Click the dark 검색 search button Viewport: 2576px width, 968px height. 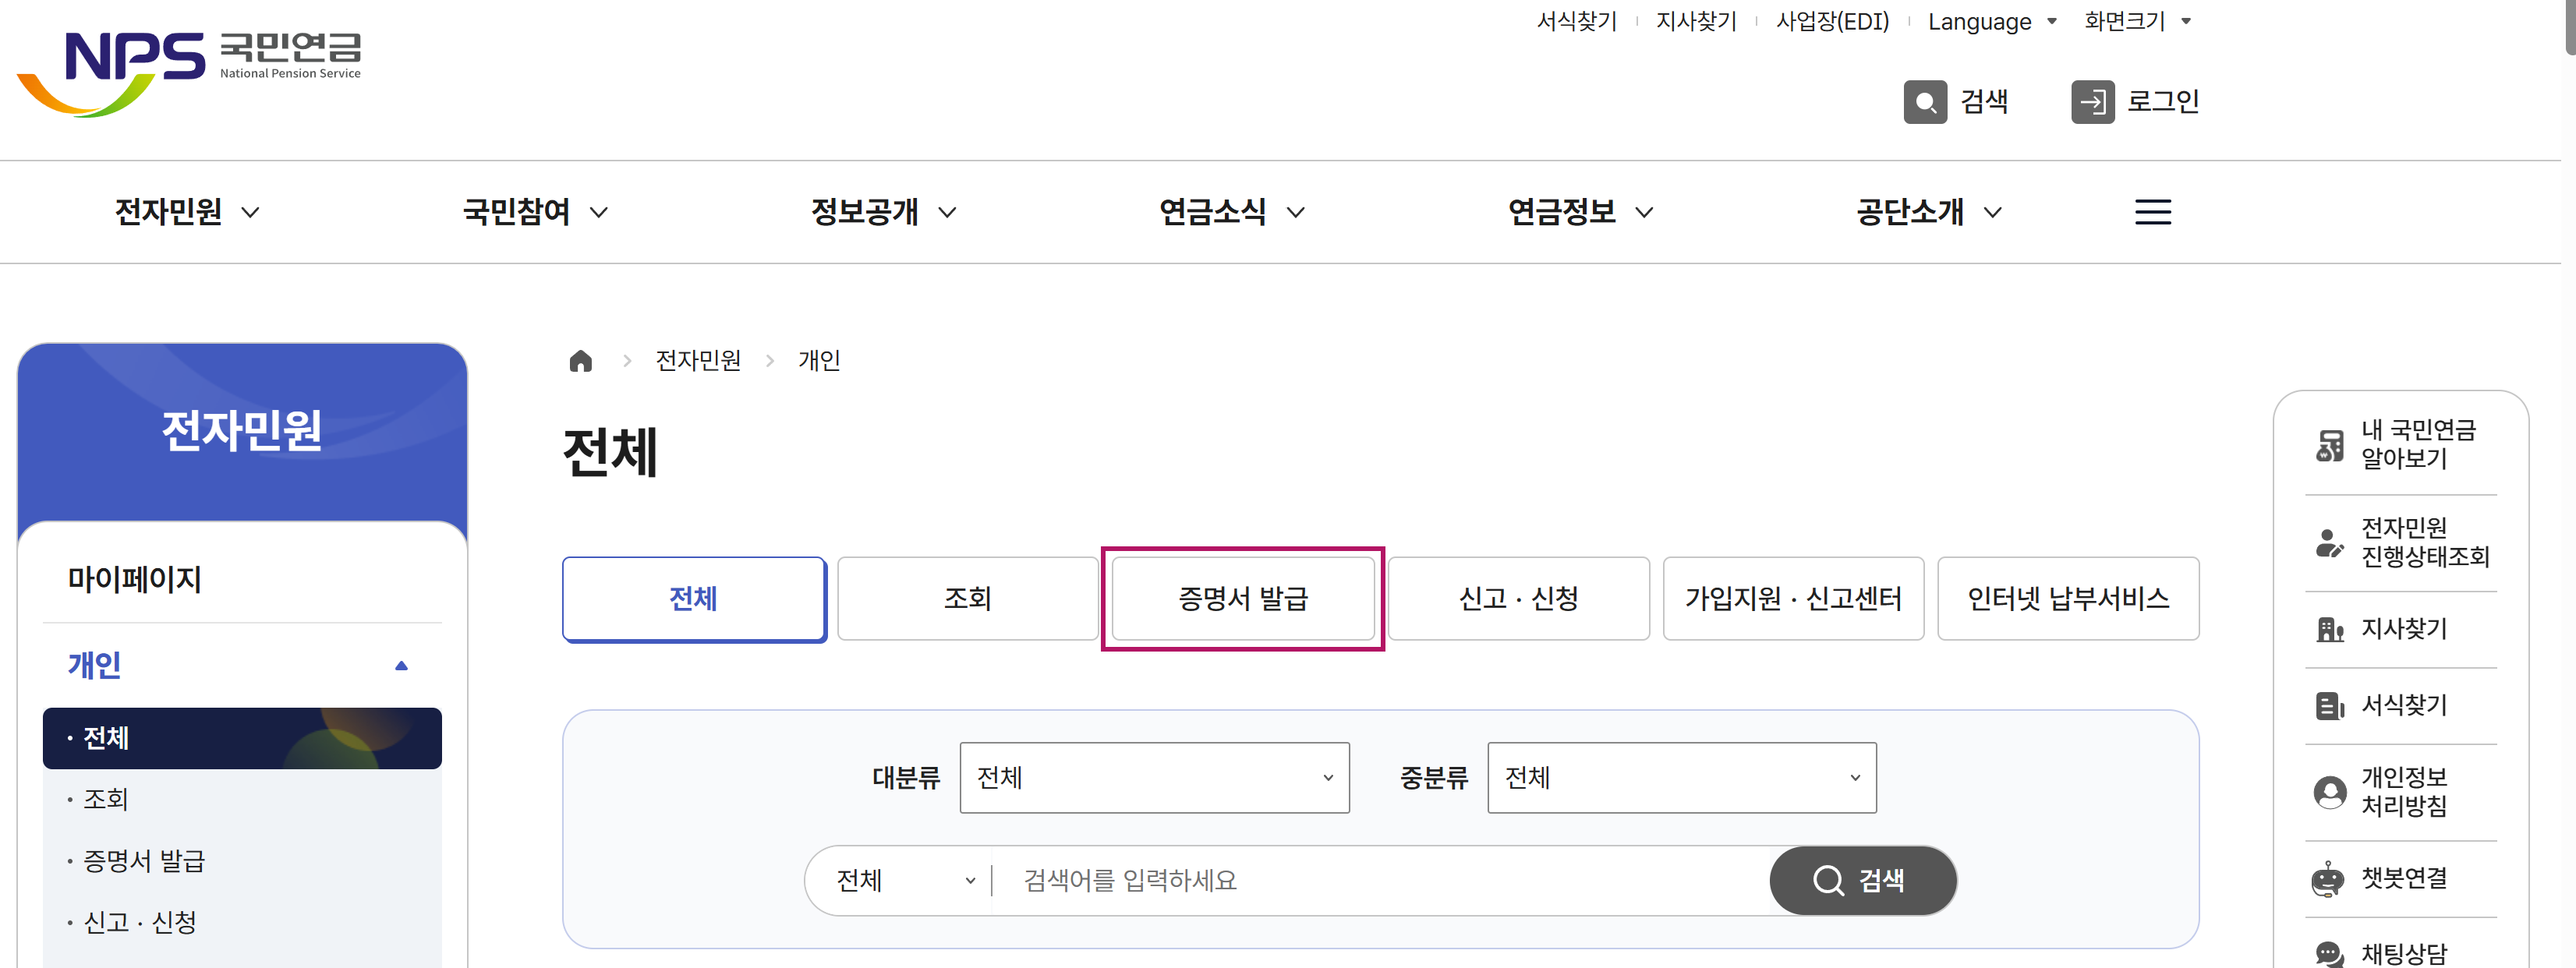click(x=1862, y=881)
